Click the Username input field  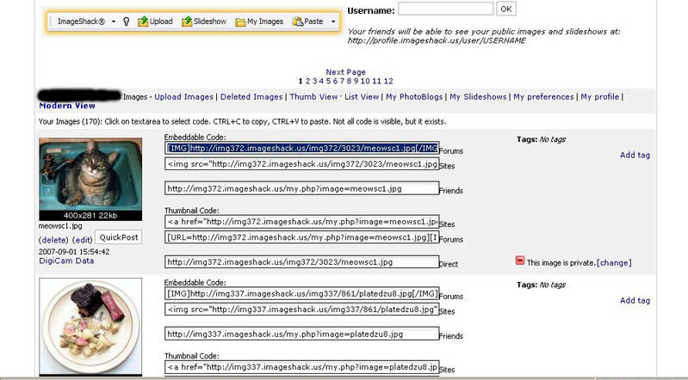pos(446,9)
